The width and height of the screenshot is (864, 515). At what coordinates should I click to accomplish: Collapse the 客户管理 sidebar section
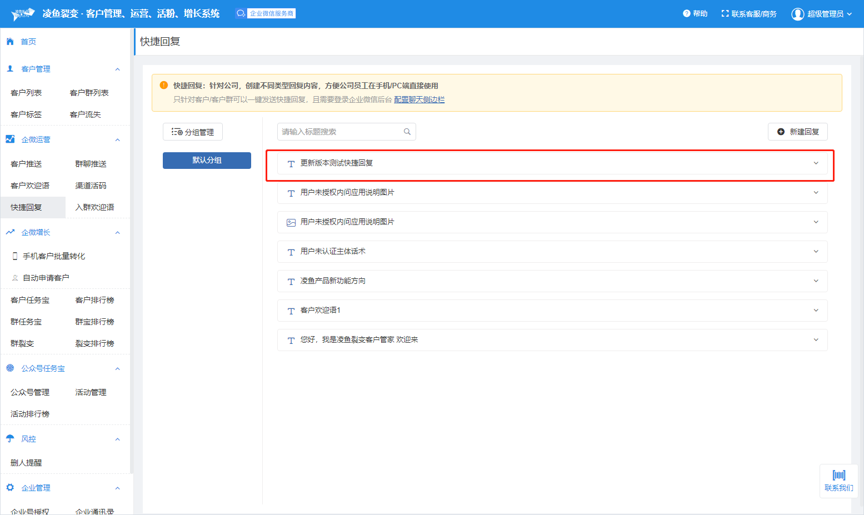click(x=117, y=69)
